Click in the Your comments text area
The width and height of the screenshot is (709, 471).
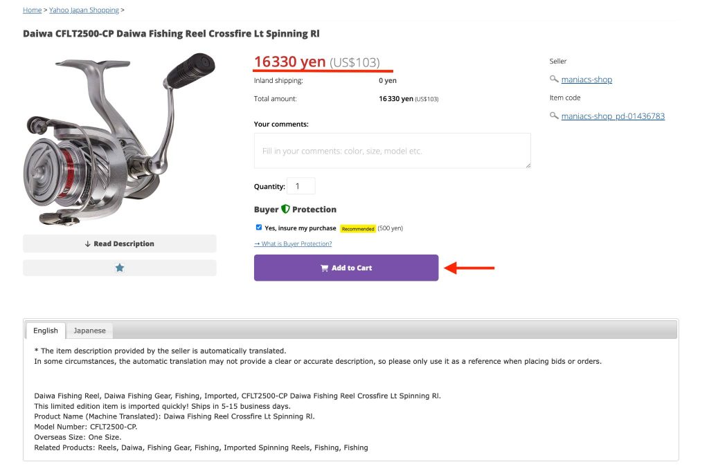(x=392, y=151)
